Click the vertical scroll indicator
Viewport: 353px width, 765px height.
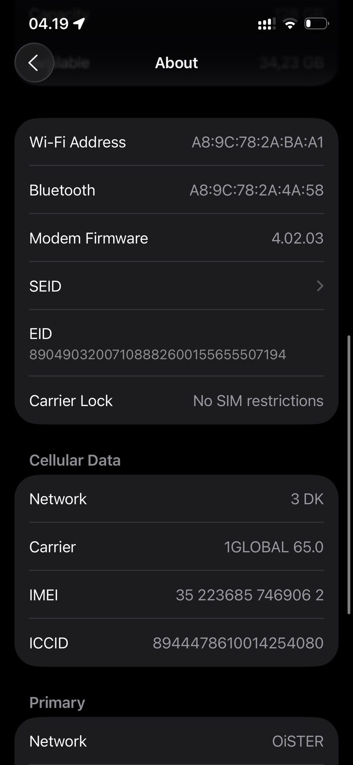click(x=349, y=475)
